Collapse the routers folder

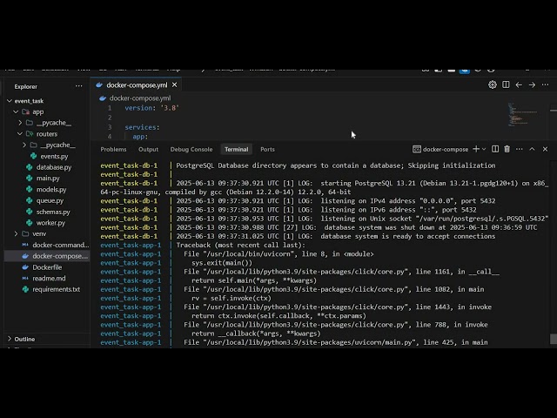pos(20,134)
